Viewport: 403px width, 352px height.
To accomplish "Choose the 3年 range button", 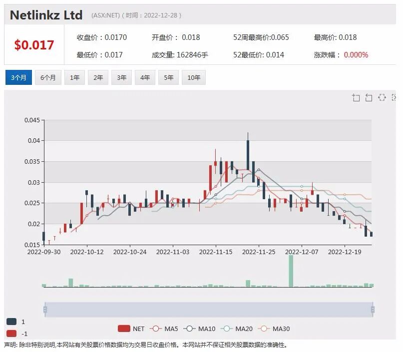I will click(x=121, y=77).
